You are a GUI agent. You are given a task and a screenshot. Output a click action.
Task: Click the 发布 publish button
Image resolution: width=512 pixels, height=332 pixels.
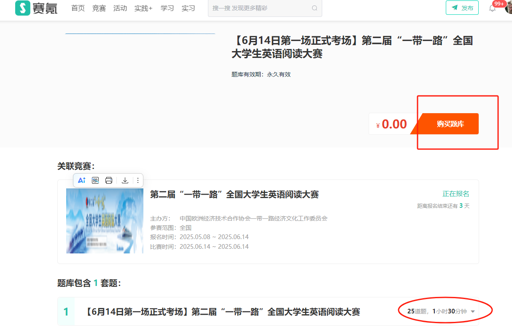[462, 8]
